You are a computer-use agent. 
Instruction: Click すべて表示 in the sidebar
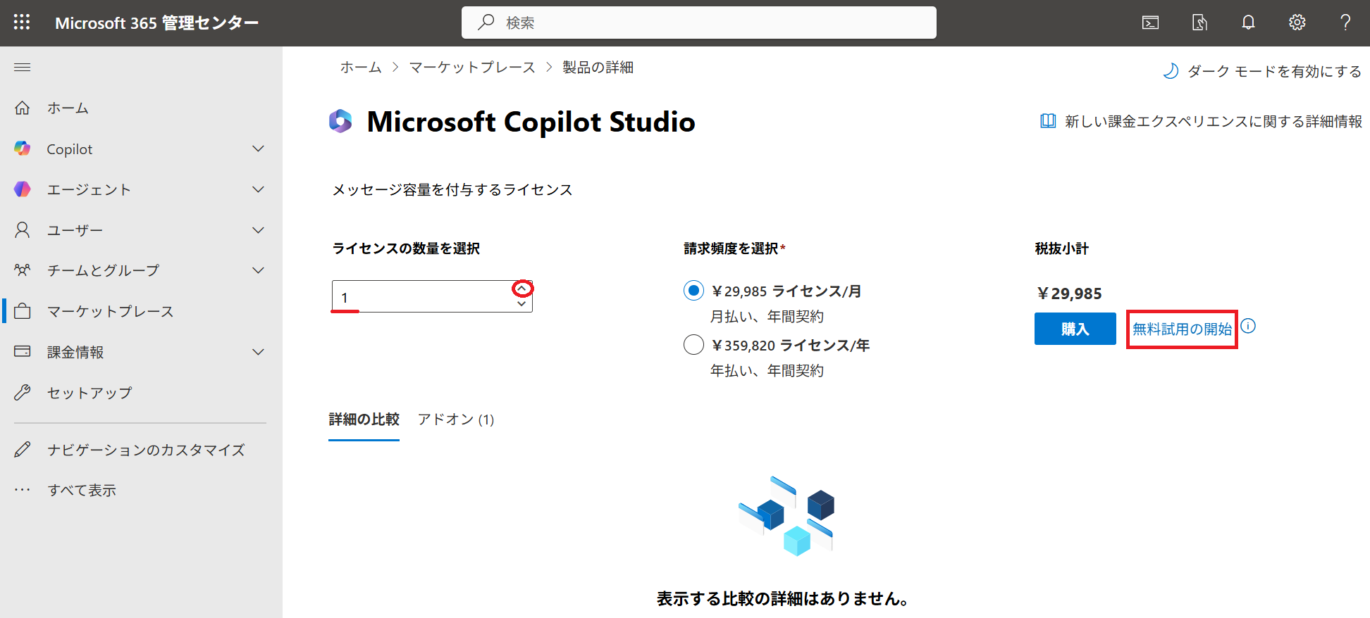click(x=82, y=490)
